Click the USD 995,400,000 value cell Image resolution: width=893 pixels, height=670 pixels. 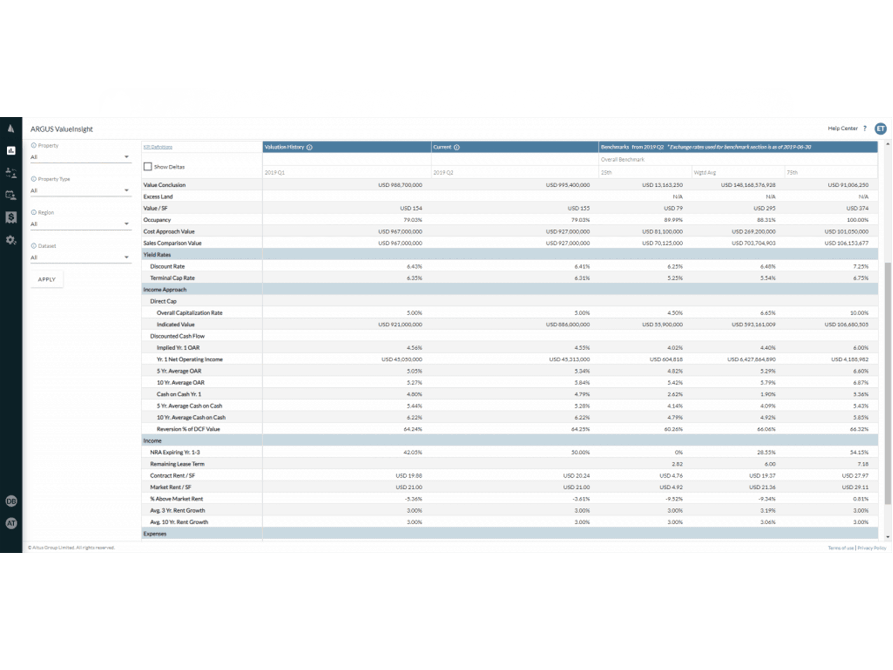(568, 185)
